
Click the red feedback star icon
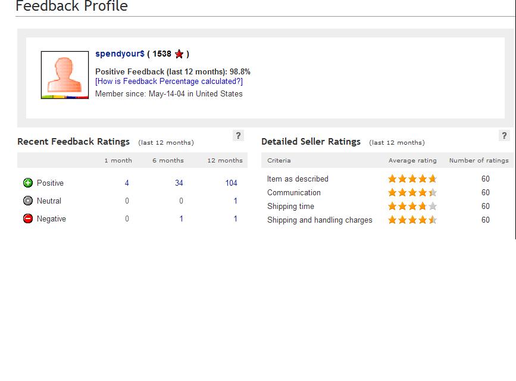click(179, 54)
